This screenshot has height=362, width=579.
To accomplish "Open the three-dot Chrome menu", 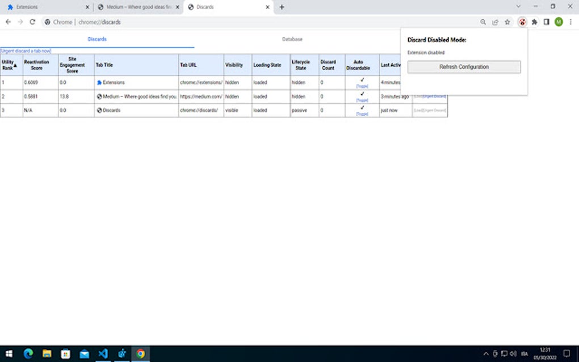I will [x=571, y=22].
